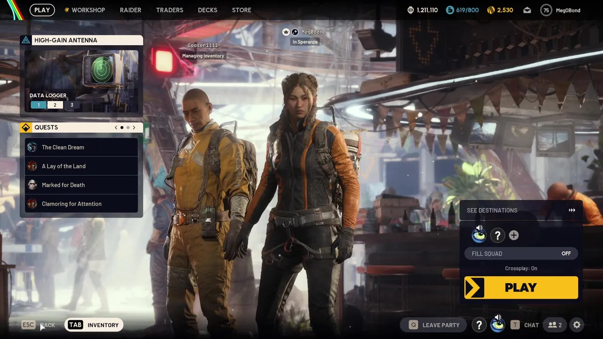Image resolution: width=603 pixels, height=339 pixels.
Task: Click the Gooser1111 player nameplate
Action: (203, 45)
